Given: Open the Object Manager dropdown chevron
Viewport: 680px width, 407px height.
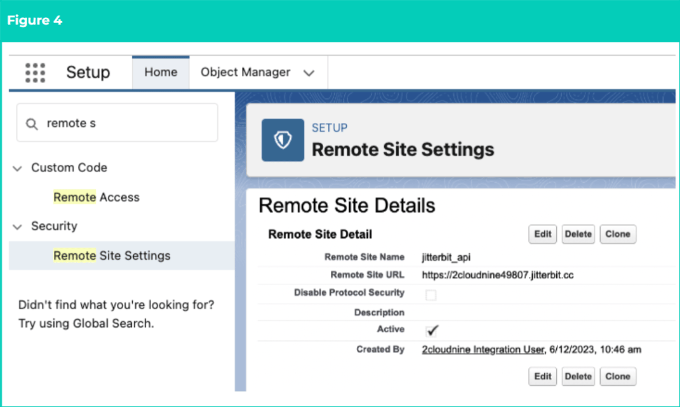Looking at the screenshot, I should pyautogui.click(x=308, y=73).
